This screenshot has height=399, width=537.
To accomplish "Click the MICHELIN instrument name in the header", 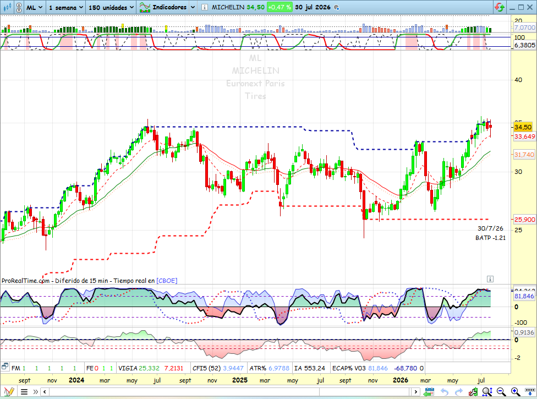I will [x=228, y=7].
